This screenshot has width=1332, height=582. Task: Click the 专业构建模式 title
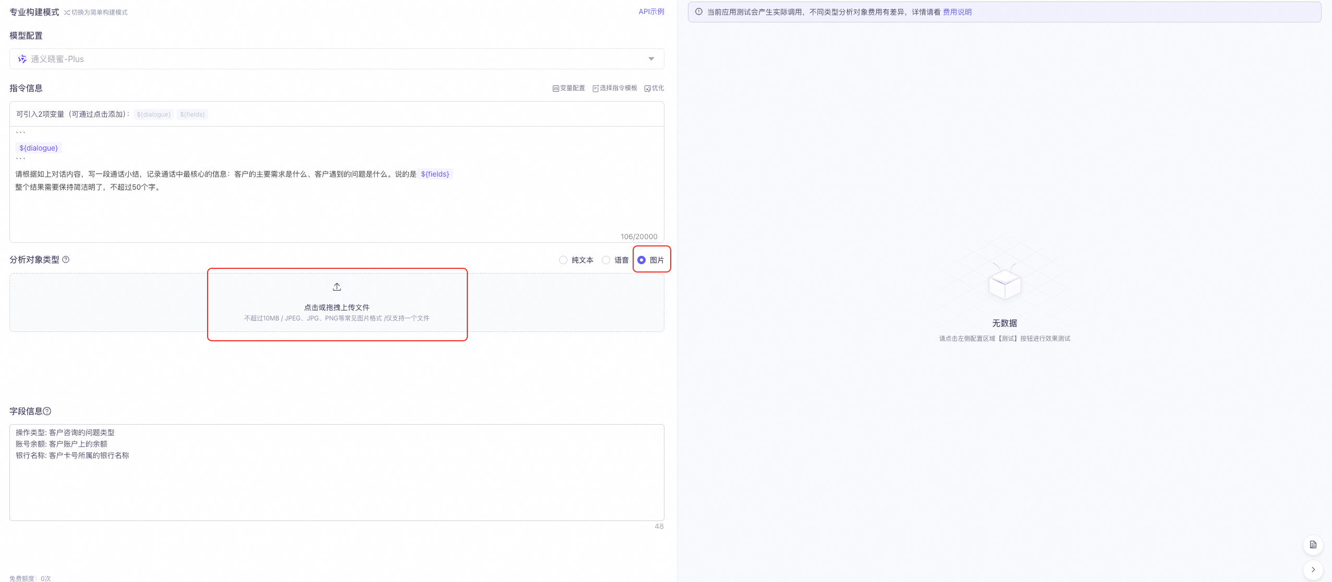click(34, 12)
